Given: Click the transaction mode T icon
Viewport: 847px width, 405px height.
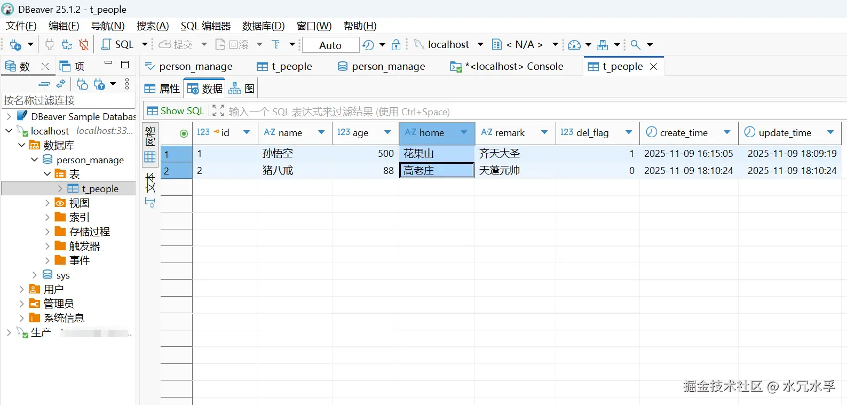Looking at the screenshot, I should [x=276, y=45].
